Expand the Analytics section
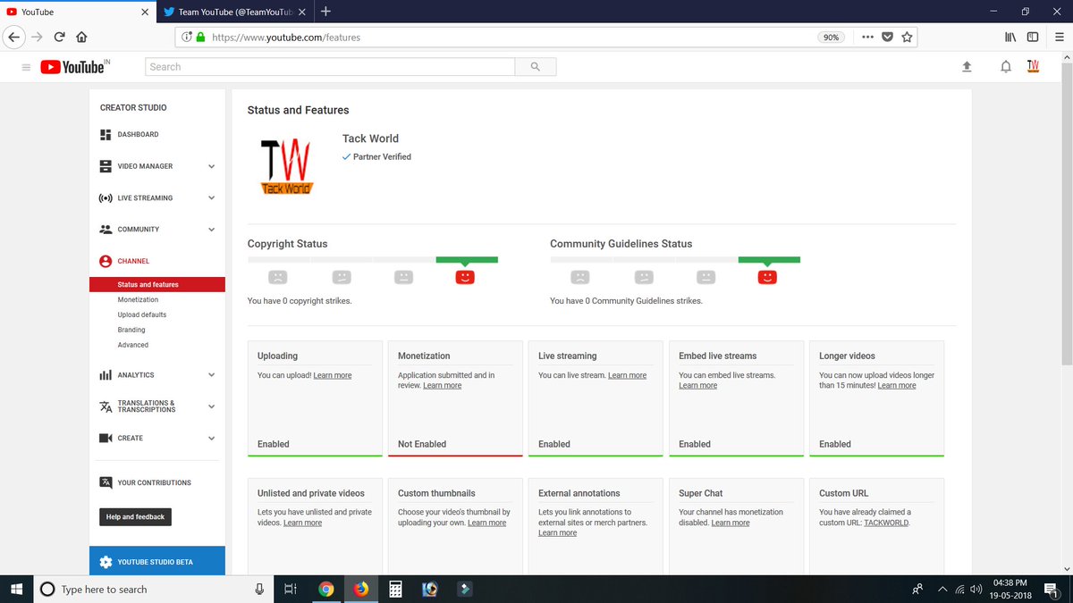This screenshot has height=603, width=1073. (211, 375)
